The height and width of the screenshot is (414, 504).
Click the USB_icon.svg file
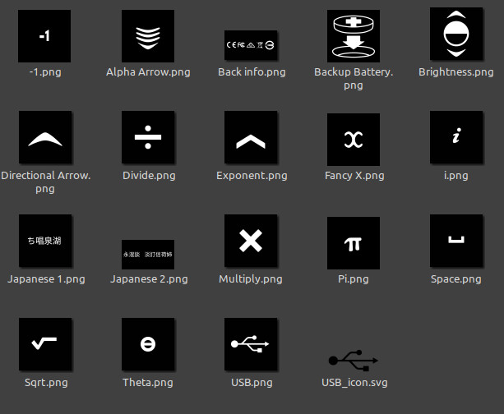click(354, 361)
